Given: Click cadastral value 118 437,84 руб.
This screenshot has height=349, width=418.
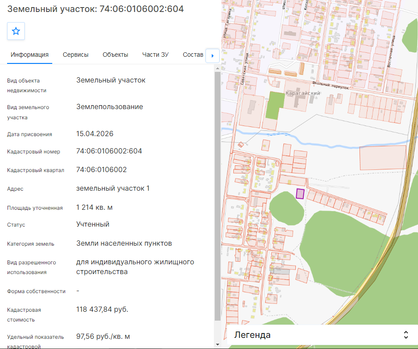Looking at the screenshot, I should [102, 310].
